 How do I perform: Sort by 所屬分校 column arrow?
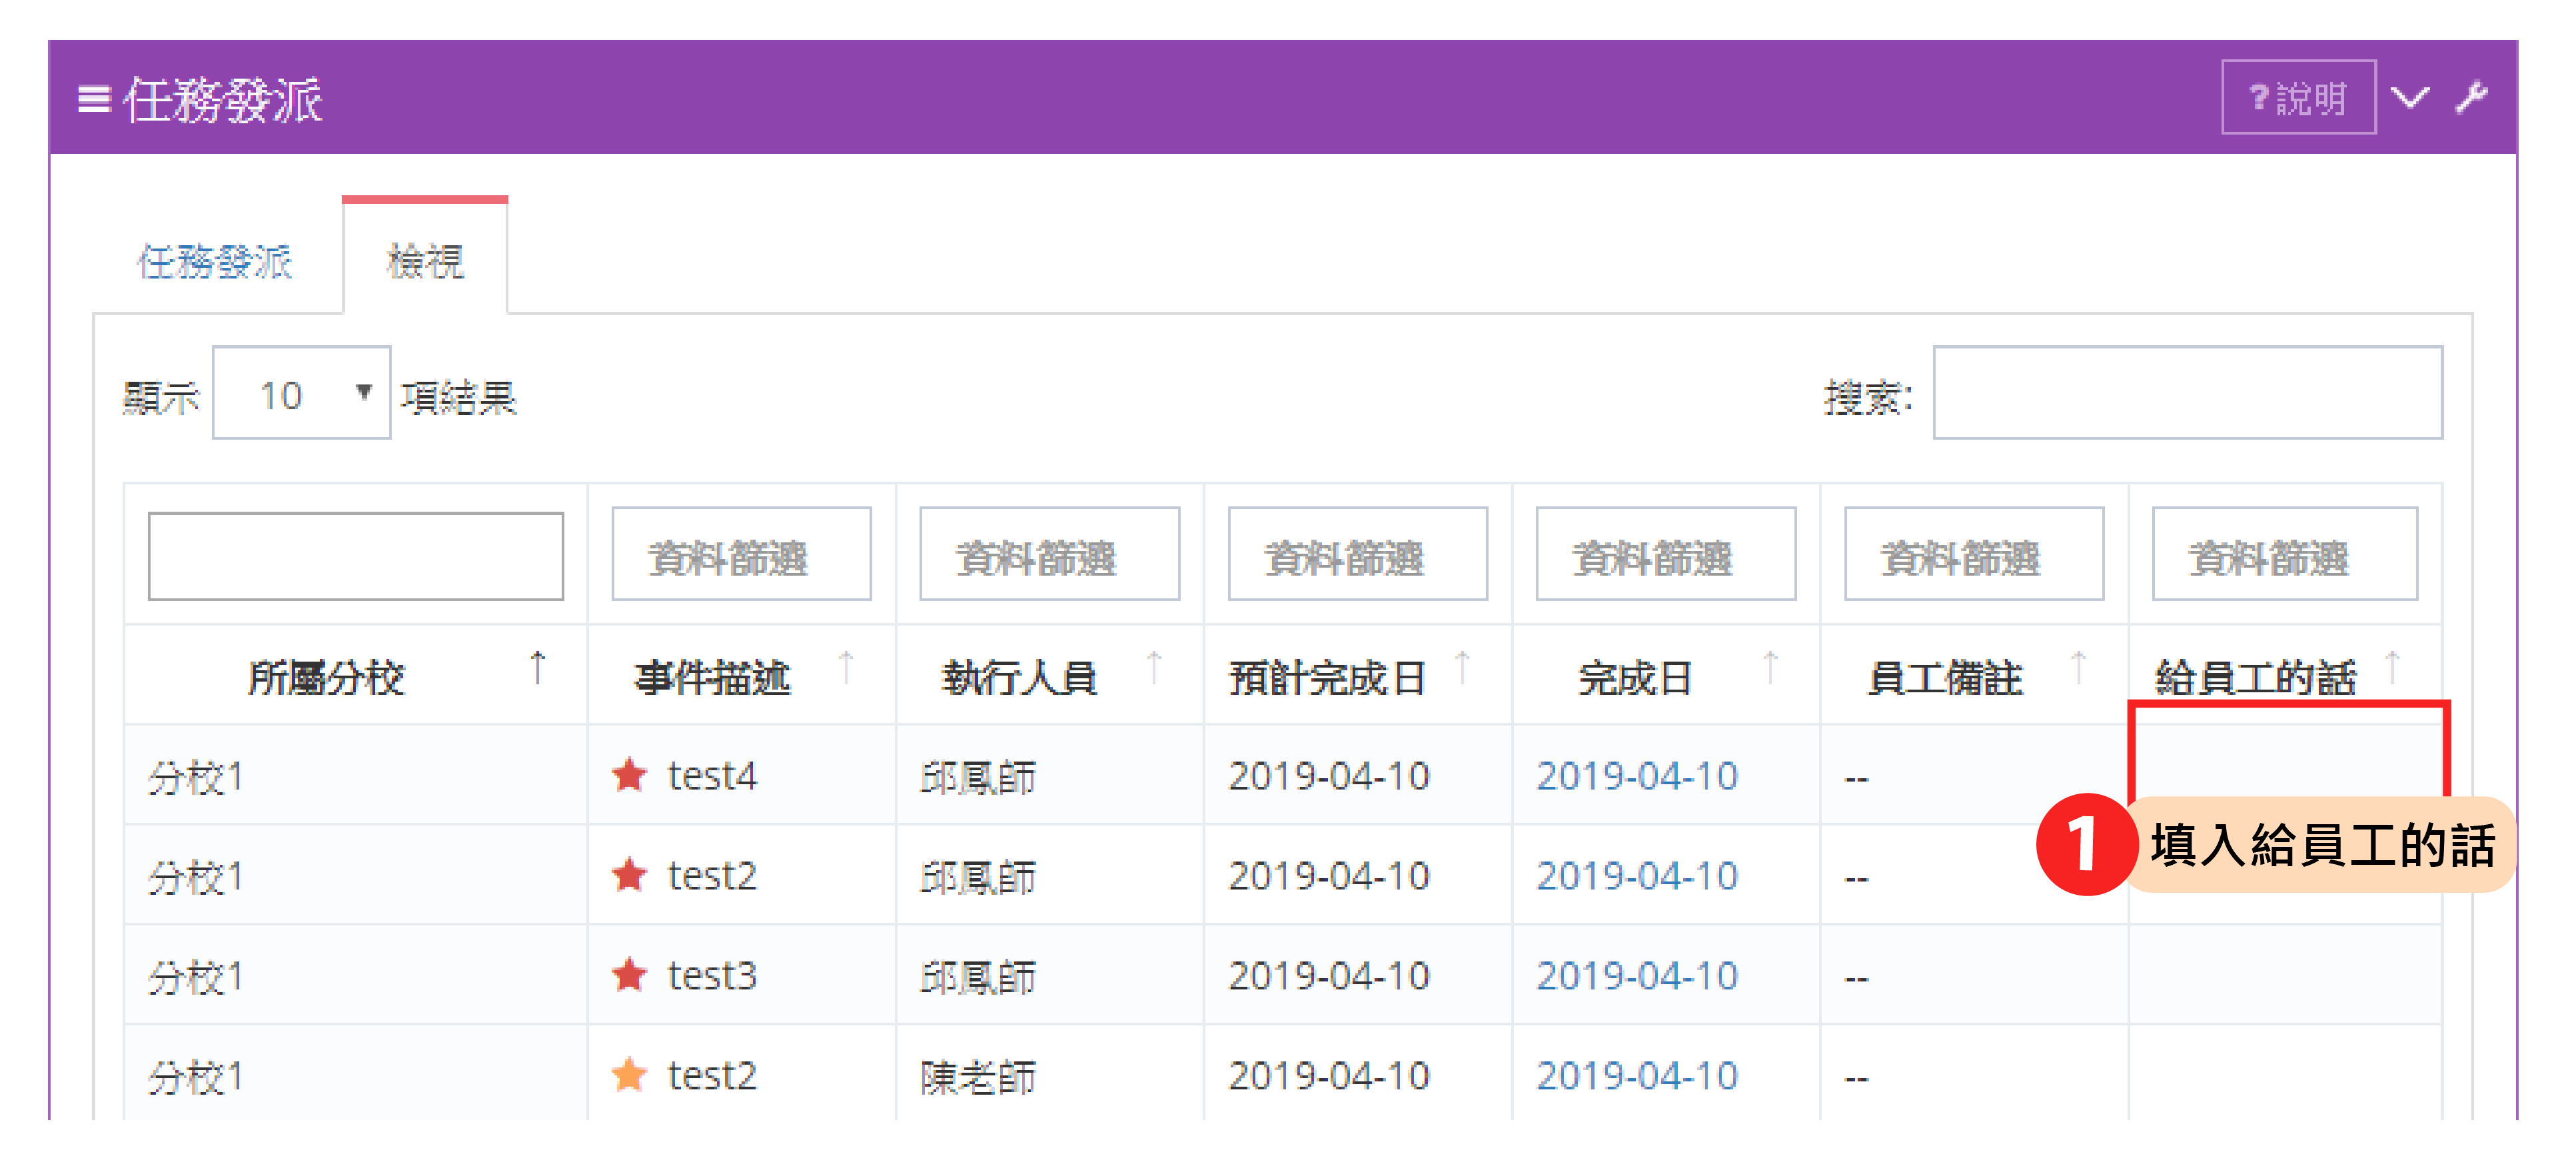pyautogui.click(x=538, y=667)
